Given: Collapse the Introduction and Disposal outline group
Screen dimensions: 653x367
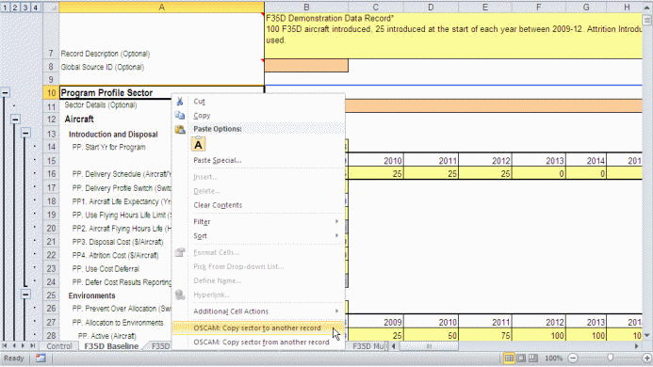Looking at the screenshot, I should click(x=25, y=133).
